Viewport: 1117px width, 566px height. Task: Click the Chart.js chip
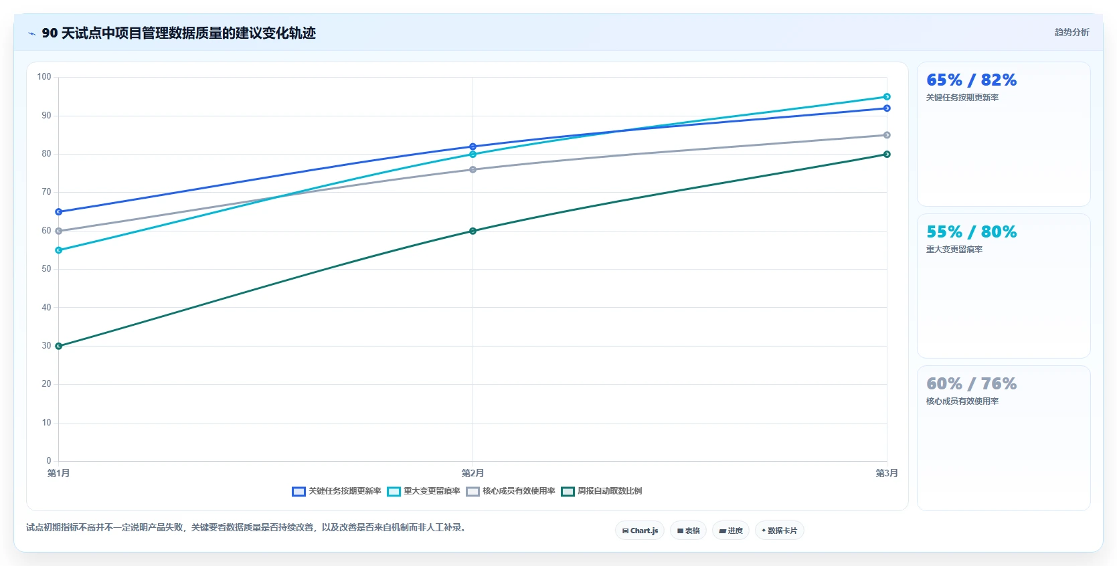tap(640, 531)
